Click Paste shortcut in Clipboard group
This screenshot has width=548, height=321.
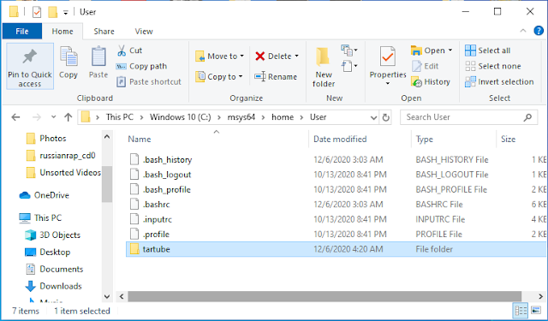(149, 81)
